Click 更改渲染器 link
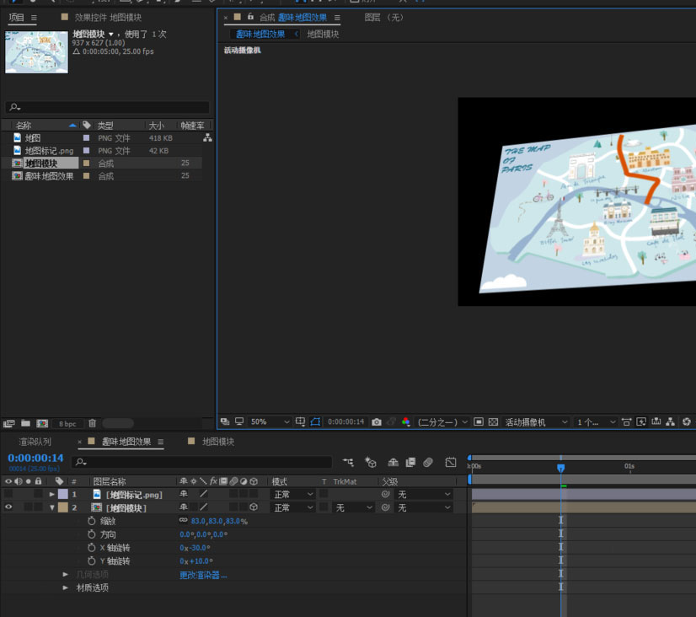Viewport: 696px width, 617px height. (x=203, y=575)
